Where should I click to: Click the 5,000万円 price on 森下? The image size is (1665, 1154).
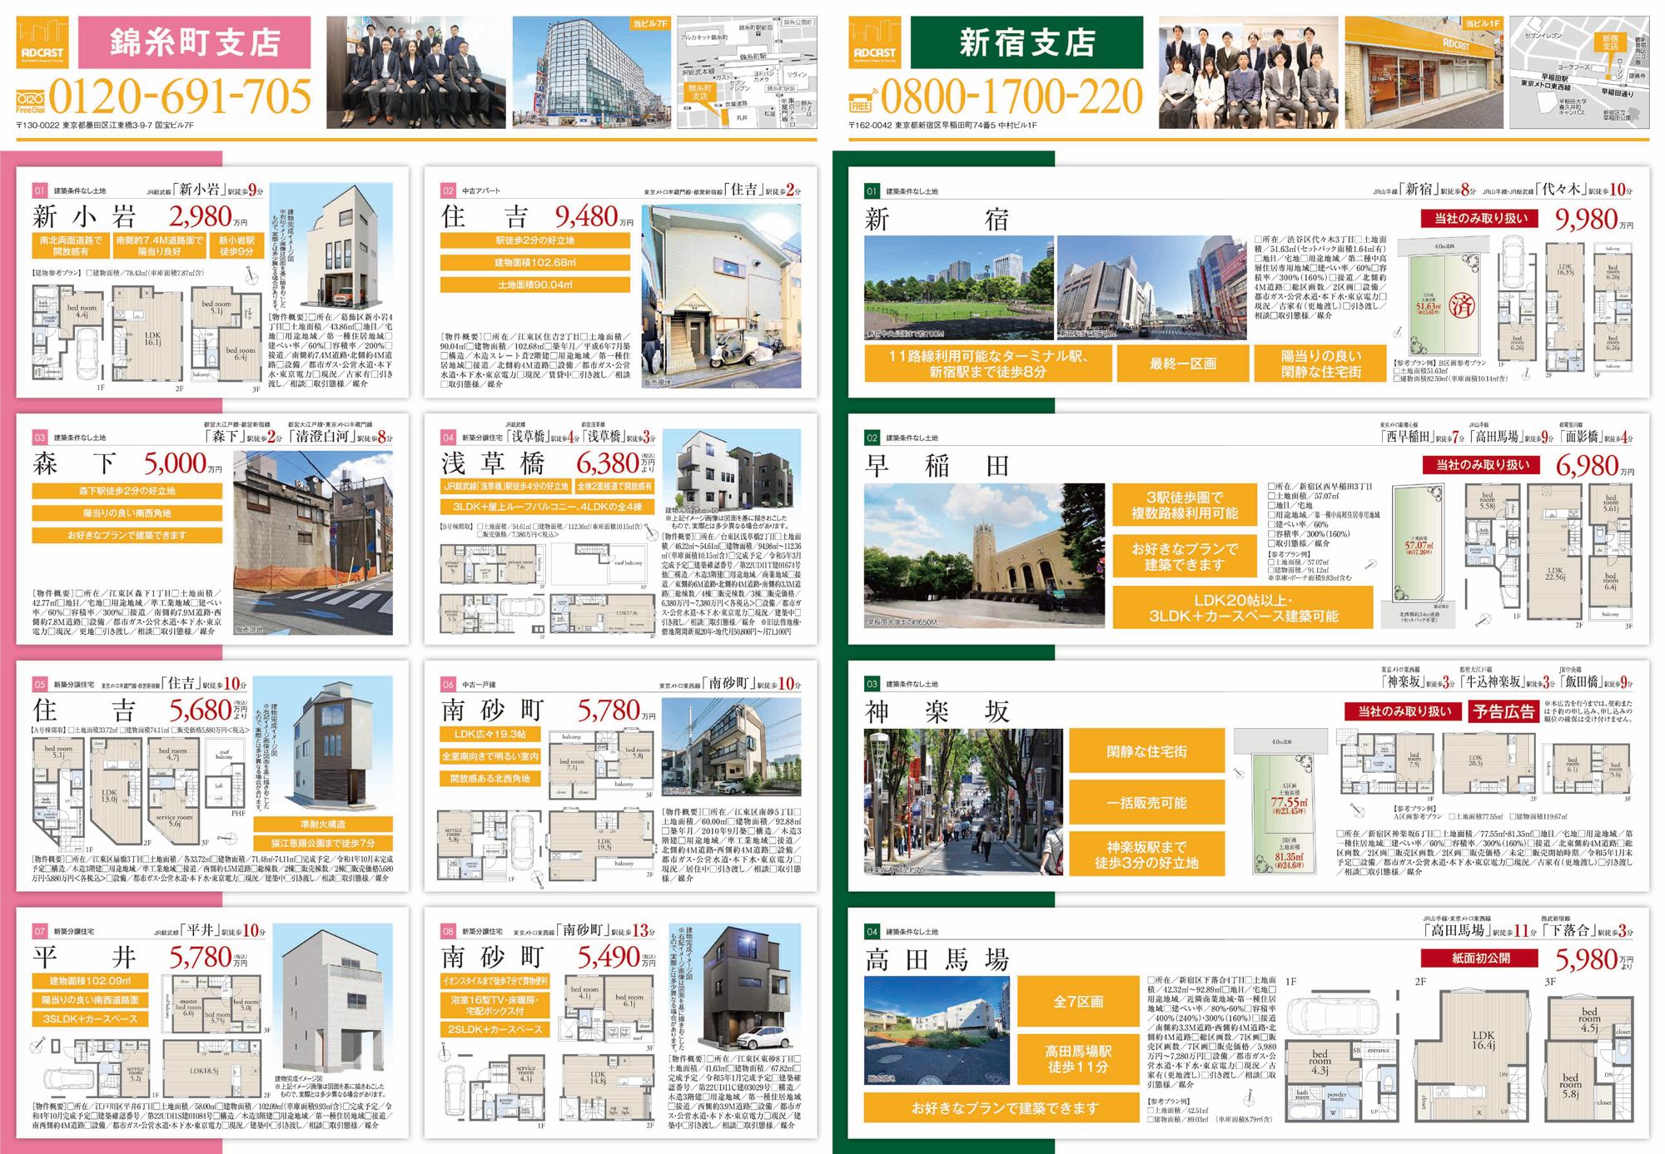[183, 463]
